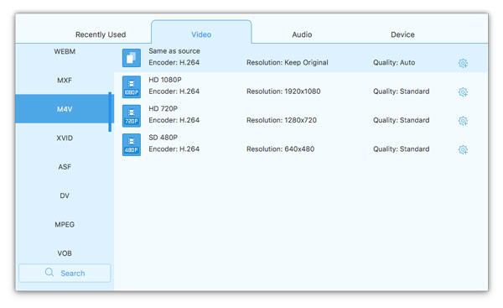
Task: Click Resolution: Keep Original text
Action: click(x=287, y=63)
